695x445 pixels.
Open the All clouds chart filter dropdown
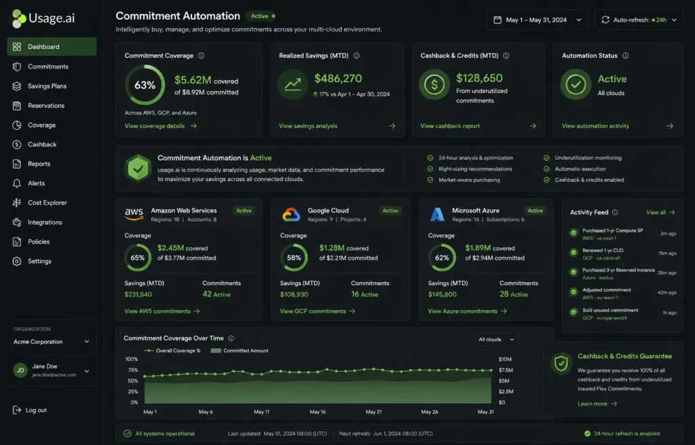point(496,339)
